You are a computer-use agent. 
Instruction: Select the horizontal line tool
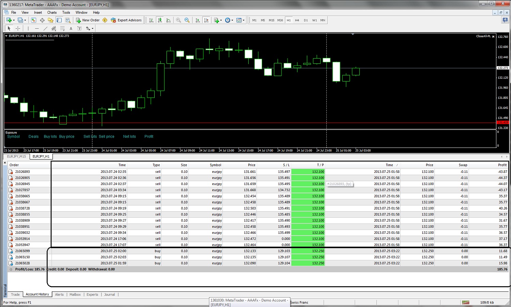37,28
